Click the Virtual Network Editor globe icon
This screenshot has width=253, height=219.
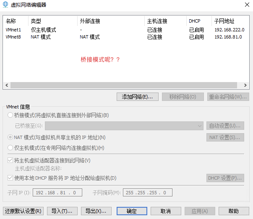5,5
